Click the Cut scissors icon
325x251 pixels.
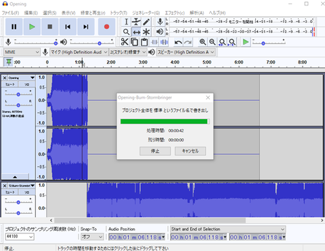[x=125, y=42]
